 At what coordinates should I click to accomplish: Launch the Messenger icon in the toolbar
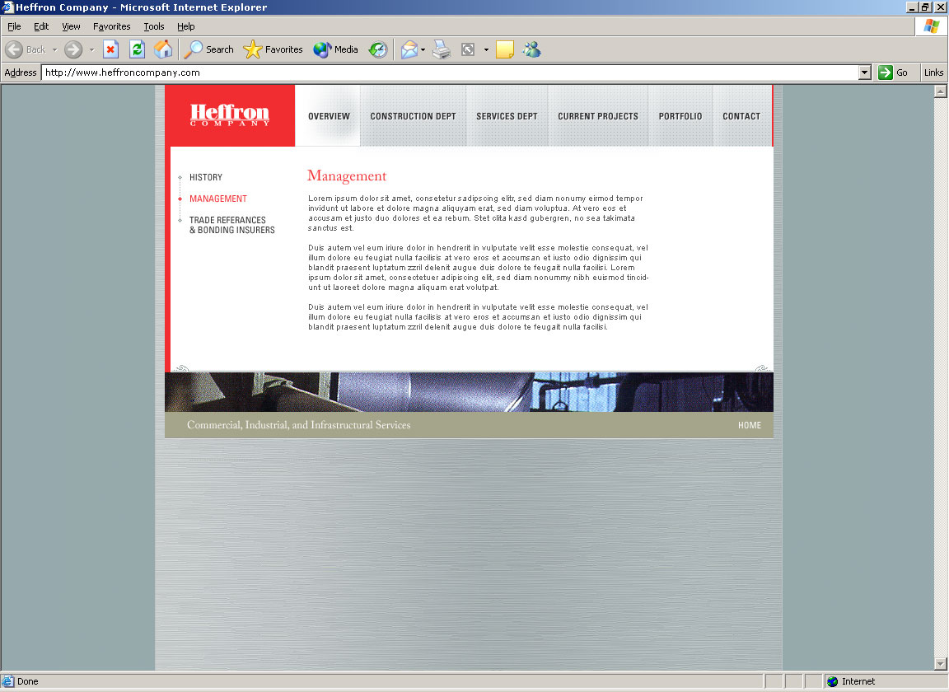coord(531,49)
